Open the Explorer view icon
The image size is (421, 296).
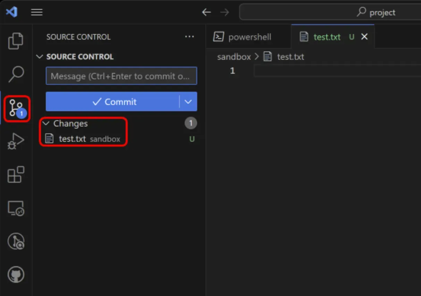(x=16, y=41)
